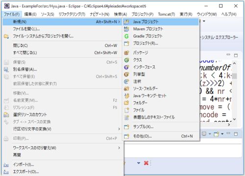This screenshot has height=176, width=245.
Task: Open the ウィンドウ(W) menu
Action: pos(207,14)
